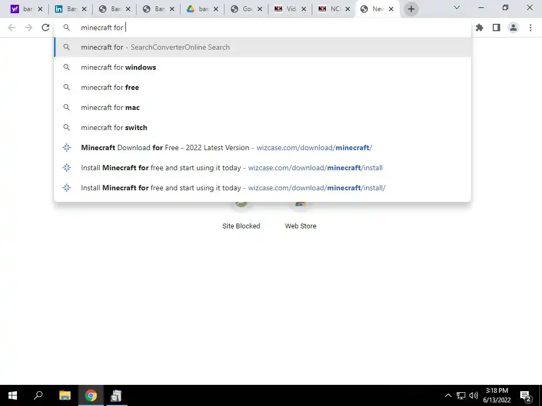Pick the 'minecraft for mac' suggestion

click(x=263, y=107)
